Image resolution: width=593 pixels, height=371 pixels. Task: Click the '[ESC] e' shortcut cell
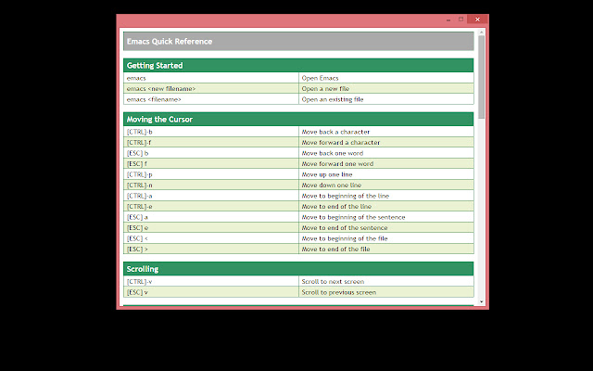click(x=211, y=227)
